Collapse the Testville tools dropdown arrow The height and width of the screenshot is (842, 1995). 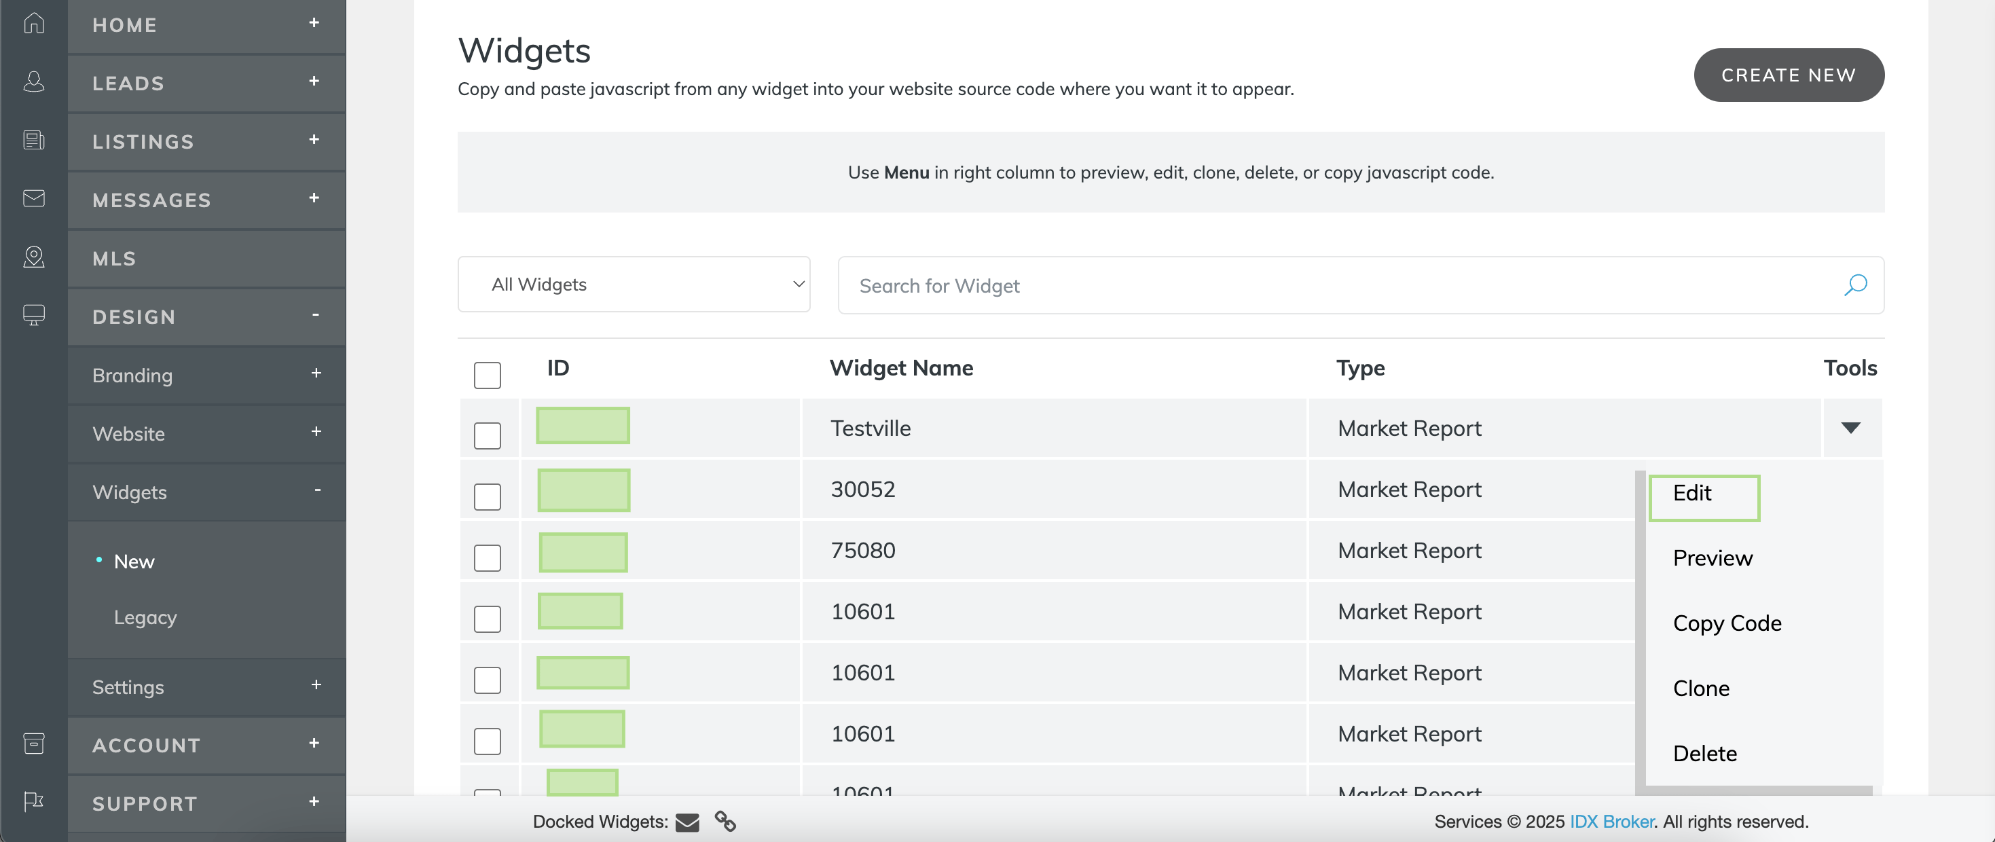point(1850,428)
